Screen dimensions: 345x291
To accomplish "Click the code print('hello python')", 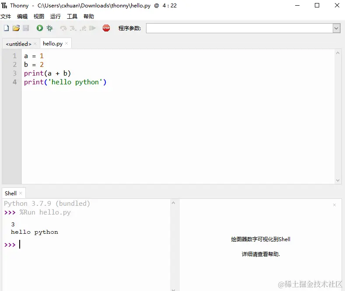I will coord(65,82).
